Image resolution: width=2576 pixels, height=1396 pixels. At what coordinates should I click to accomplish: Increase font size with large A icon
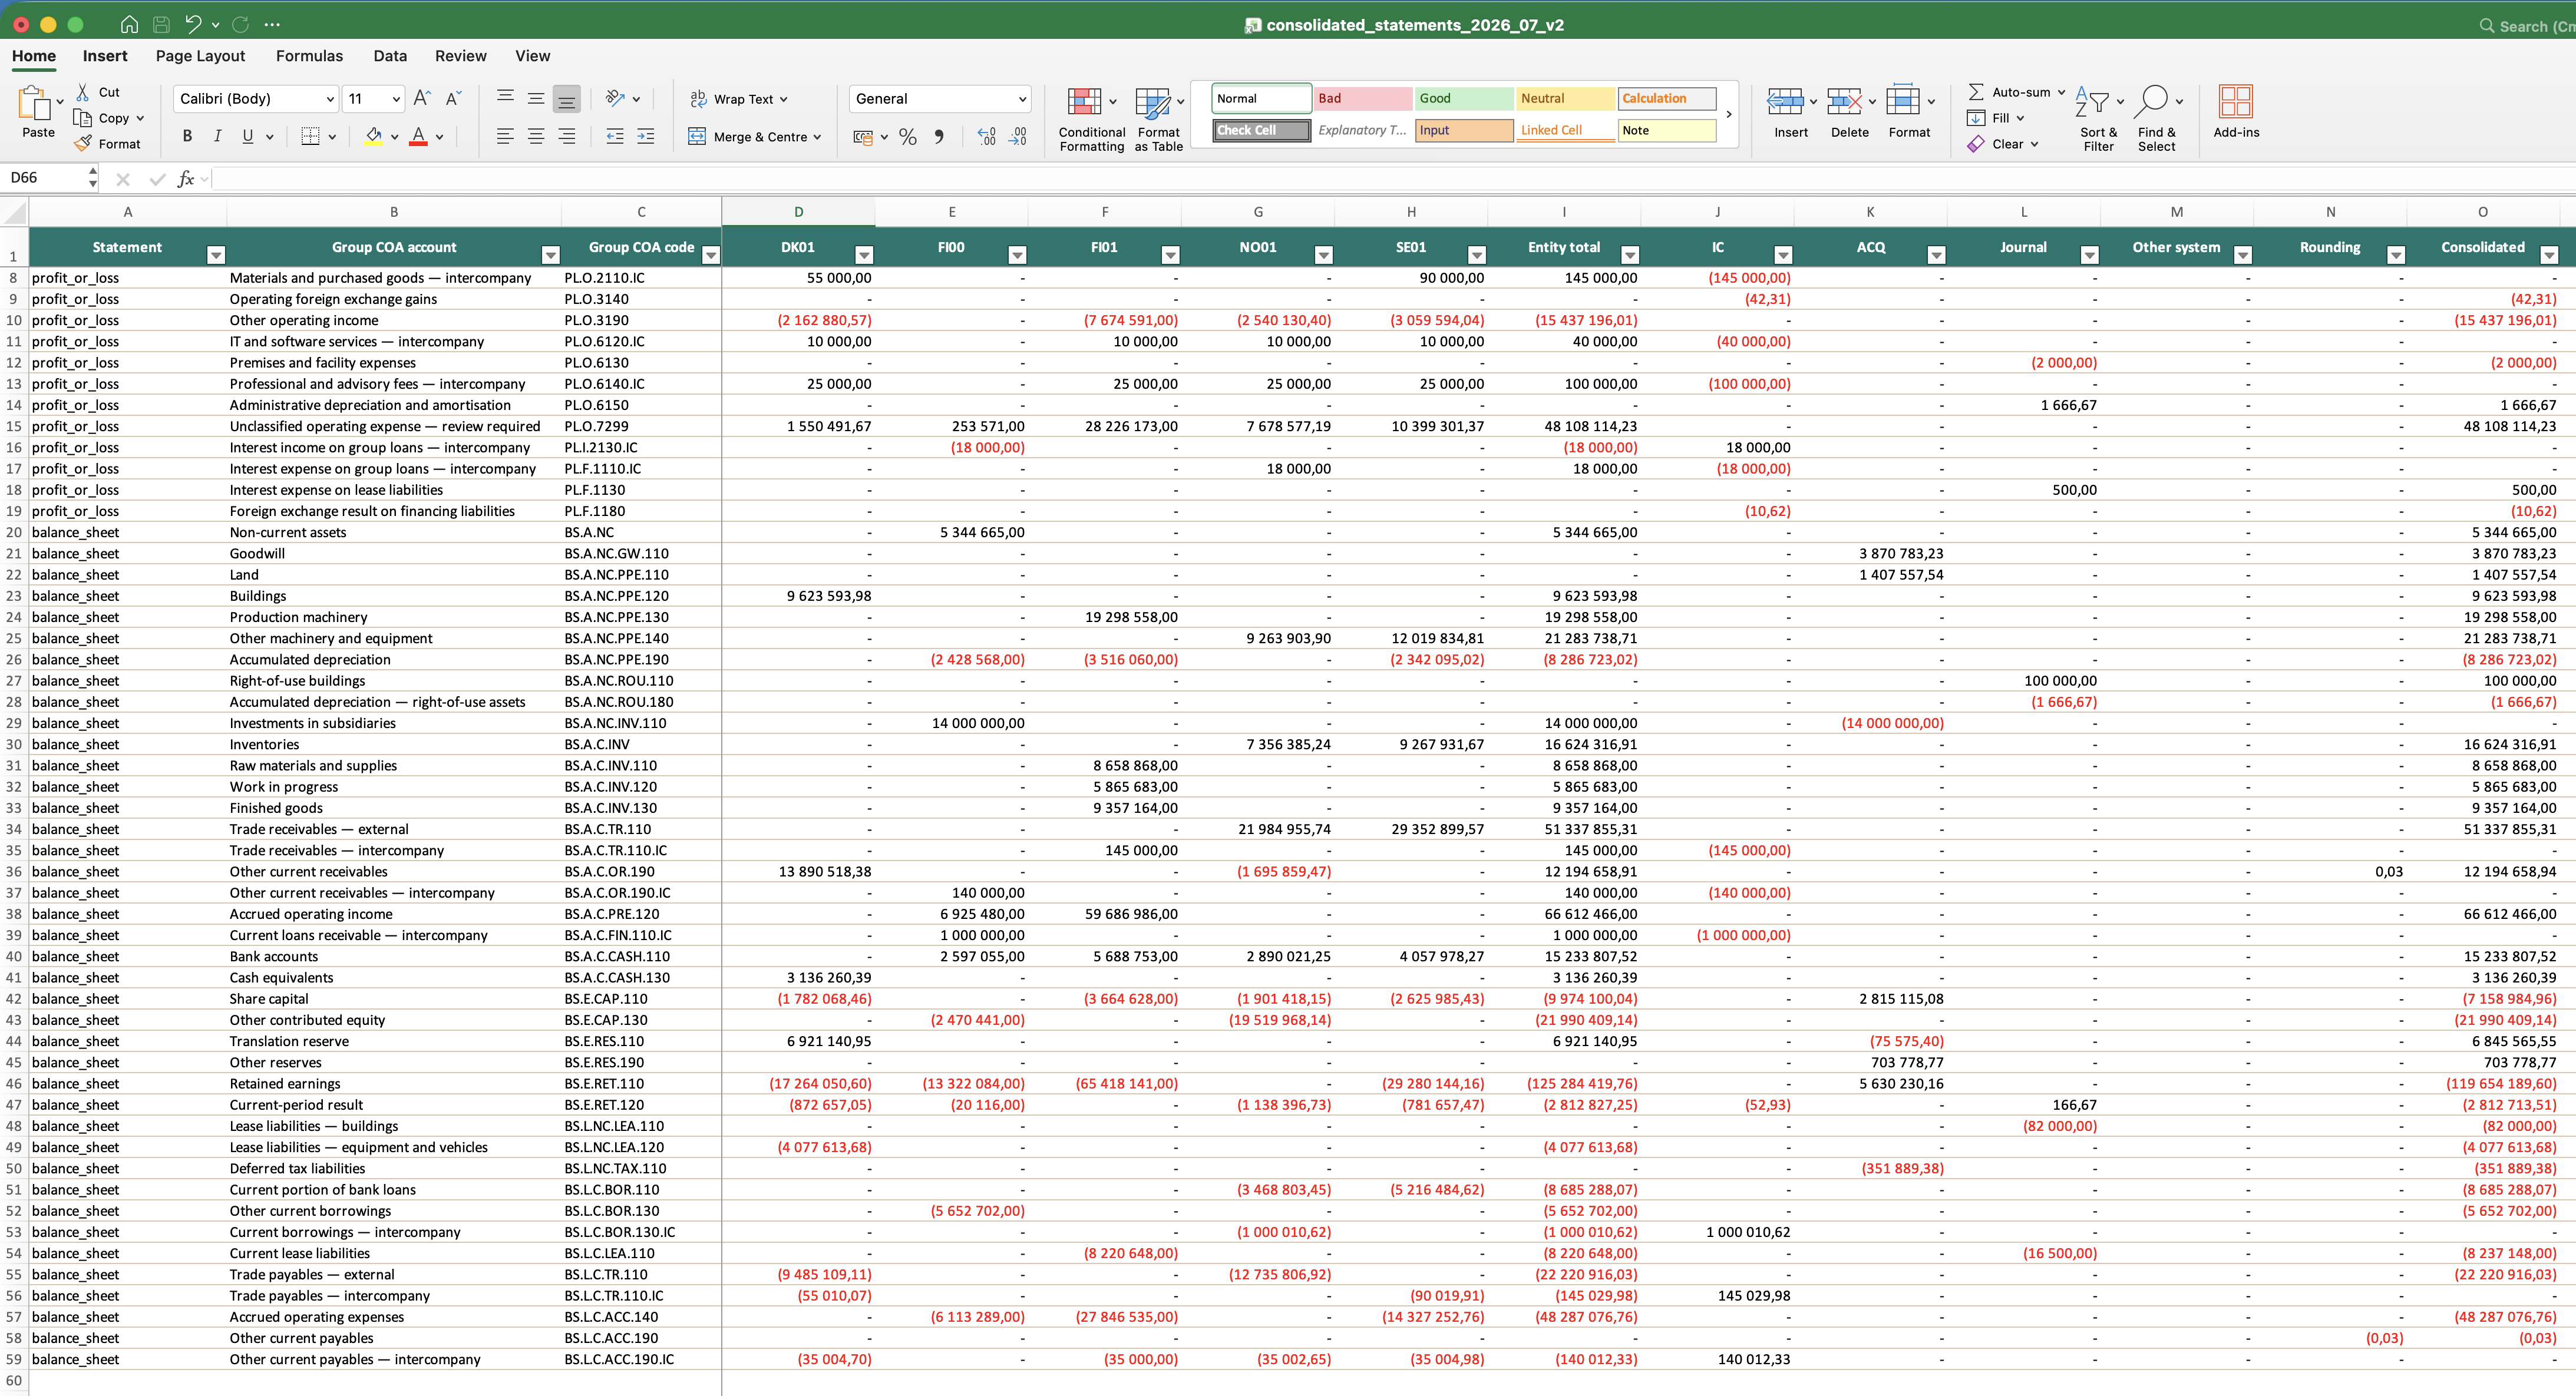(x=422, y=98)
